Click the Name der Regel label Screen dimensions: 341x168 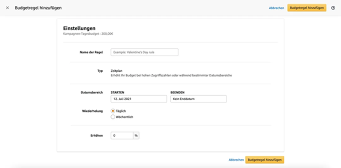point(92,52)
